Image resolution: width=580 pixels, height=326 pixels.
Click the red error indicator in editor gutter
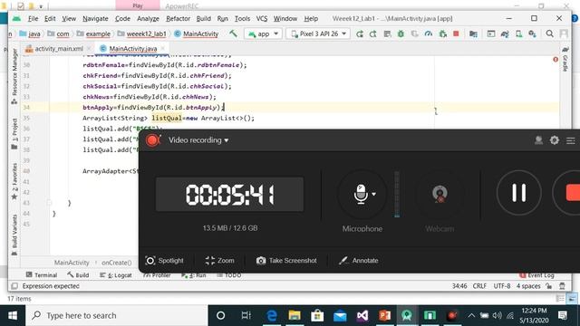point(556,59)
